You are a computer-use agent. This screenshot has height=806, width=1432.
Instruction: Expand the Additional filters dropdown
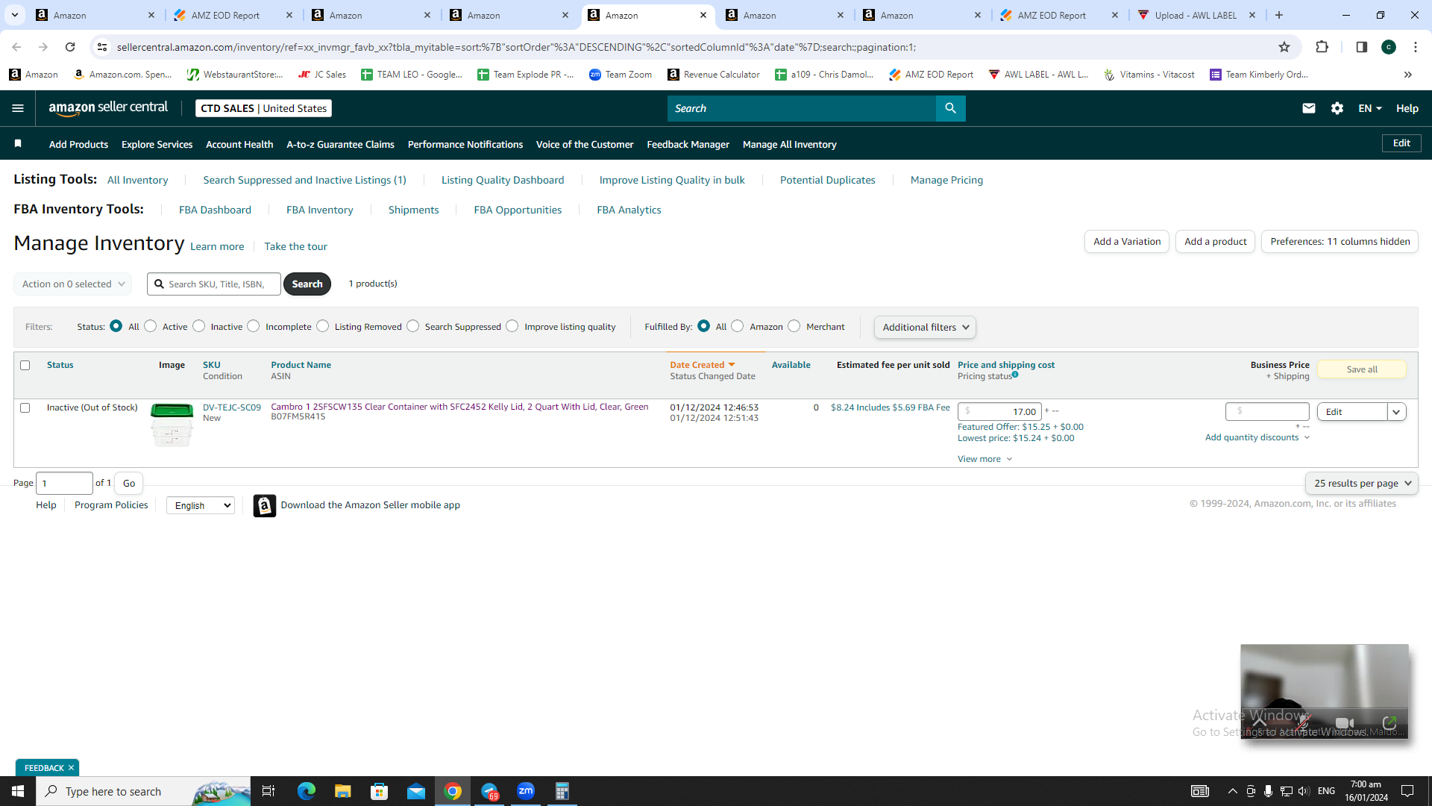(925, 327)
